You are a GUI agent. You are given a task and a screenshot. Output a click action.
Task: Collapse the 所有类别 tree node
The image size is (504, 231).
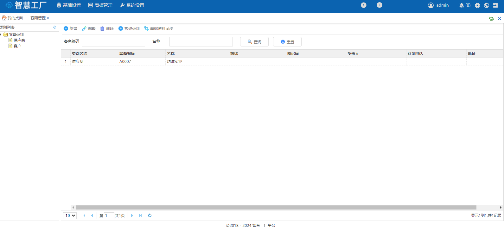click(x=1, y=34)
